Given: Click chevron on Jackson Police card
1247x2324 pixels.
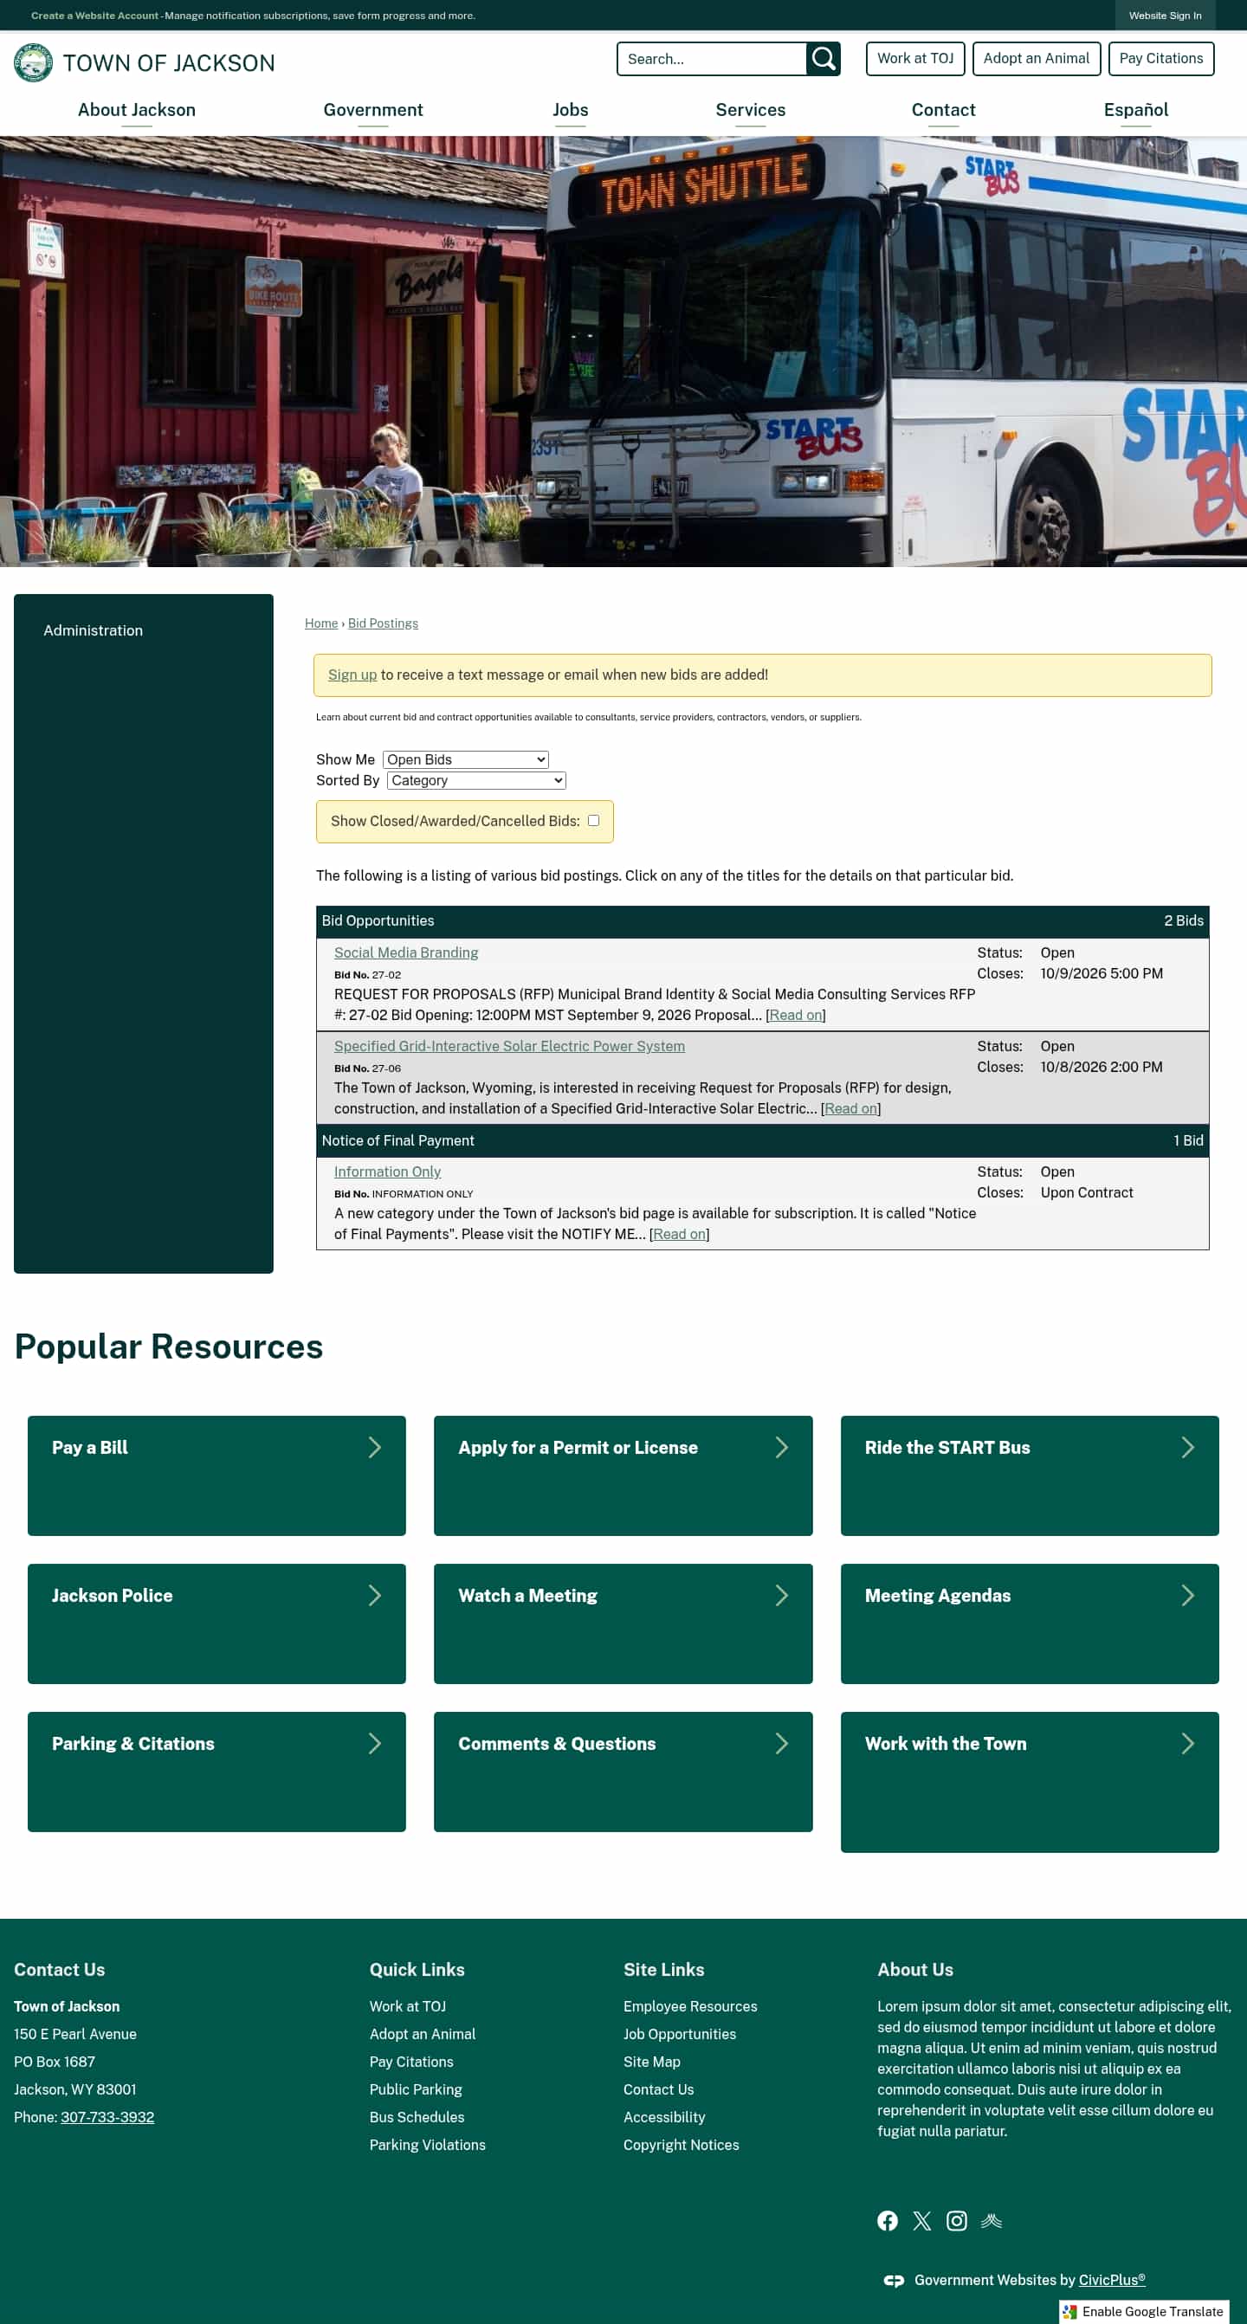Looking at the screenshot, I should 374,1595.
